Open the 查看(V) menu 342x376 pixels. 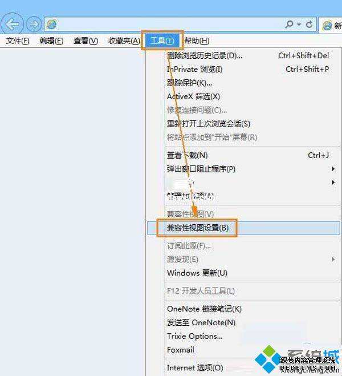click(85, 41)
